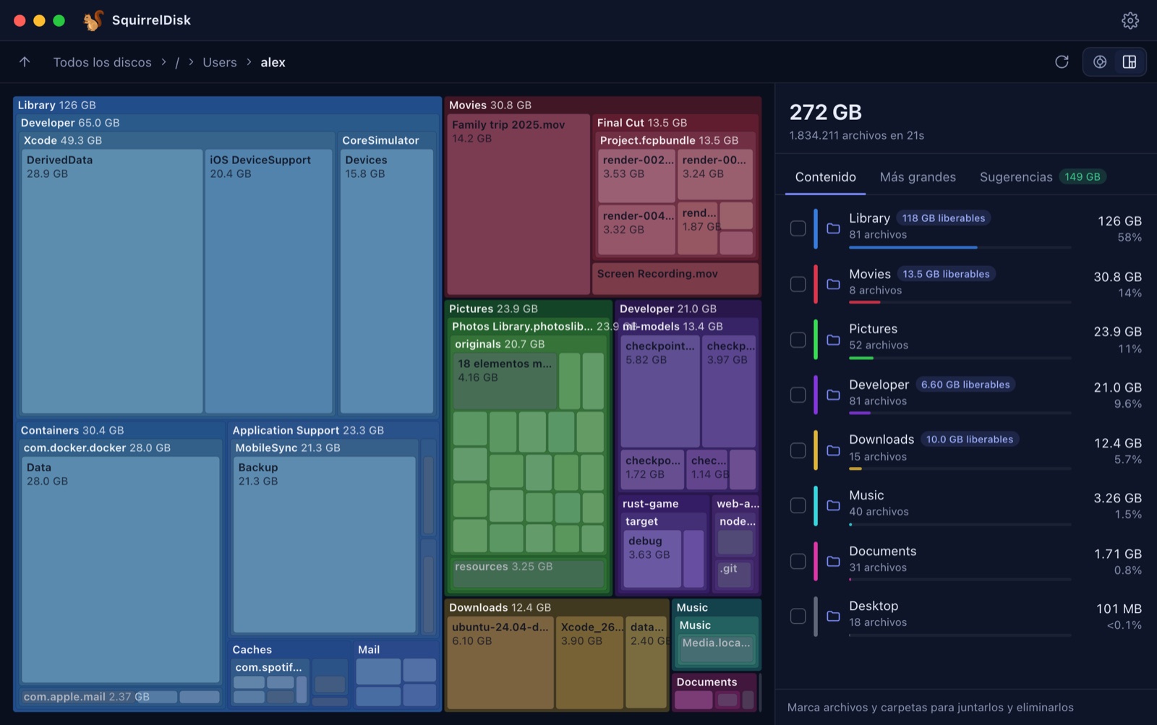Click the SquirrelDisk squirrel logo

point(93,20)
